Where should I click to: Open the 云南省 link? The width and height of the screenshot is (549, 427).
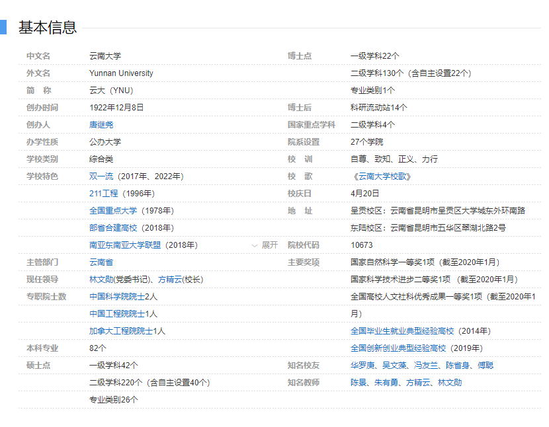click(101, 262)
